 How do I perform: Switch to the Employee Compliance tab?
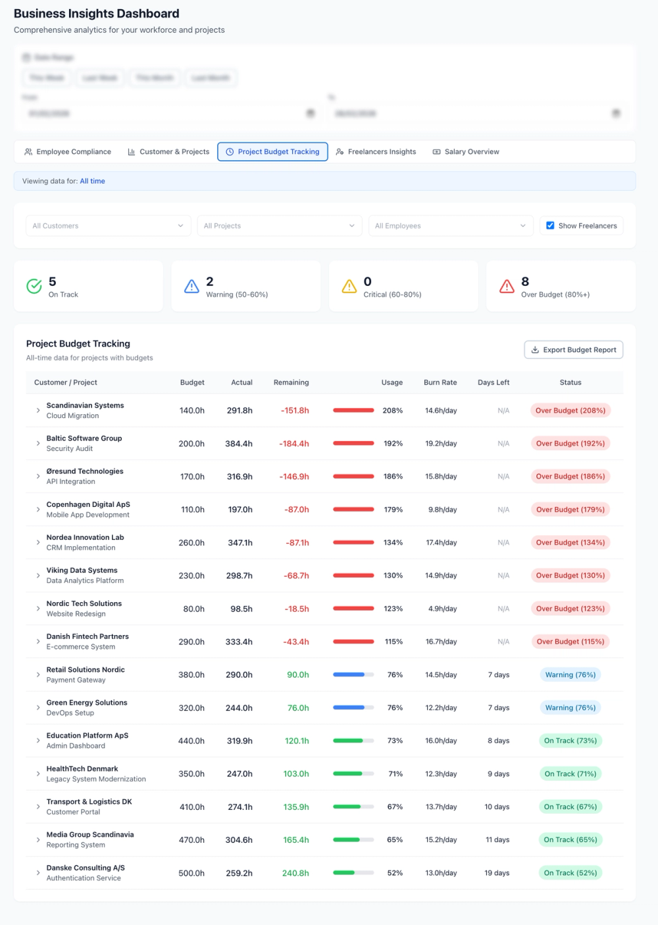tap(68, 152)
